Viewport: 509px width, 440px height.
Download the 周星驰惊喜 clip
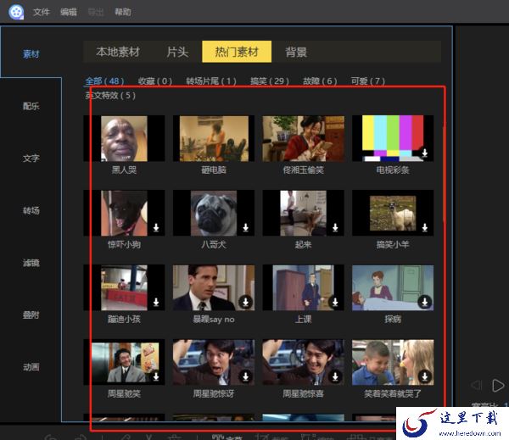(335, 376)
